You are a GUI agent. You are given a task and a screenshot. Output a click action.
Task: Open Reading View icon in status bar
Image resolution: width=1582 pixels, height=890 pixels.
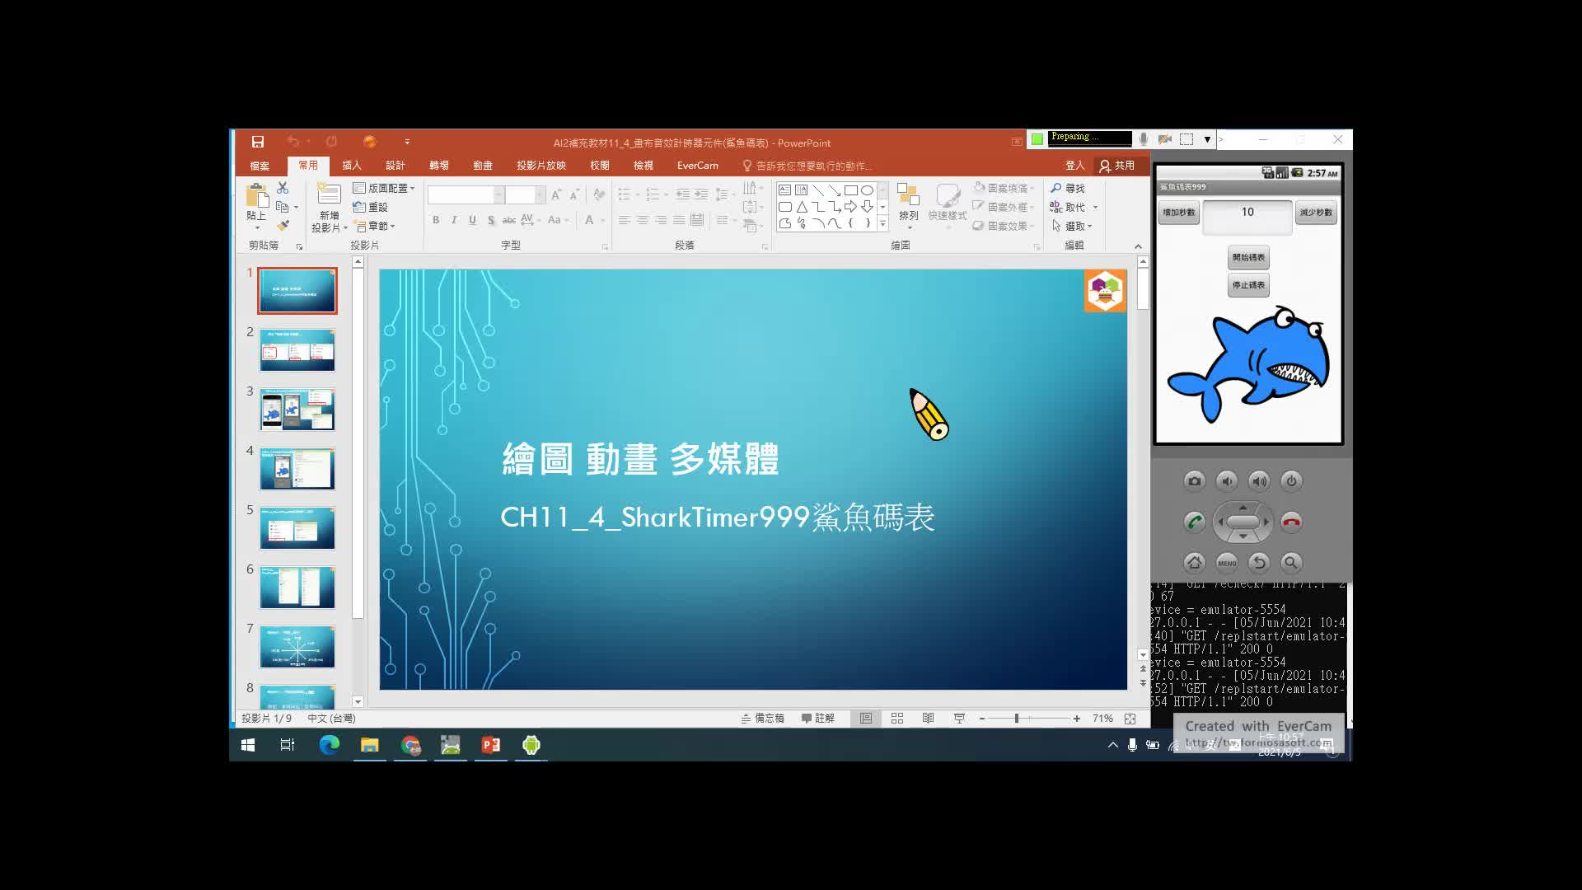(x=928, y=719)
